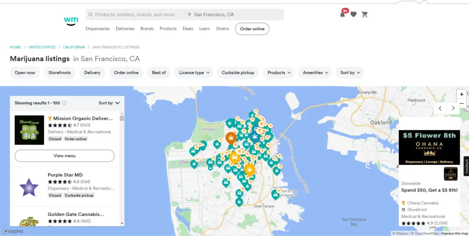Click View menu for Mission Organic
This screenshot has height=236, width=469.
(65, 156)
